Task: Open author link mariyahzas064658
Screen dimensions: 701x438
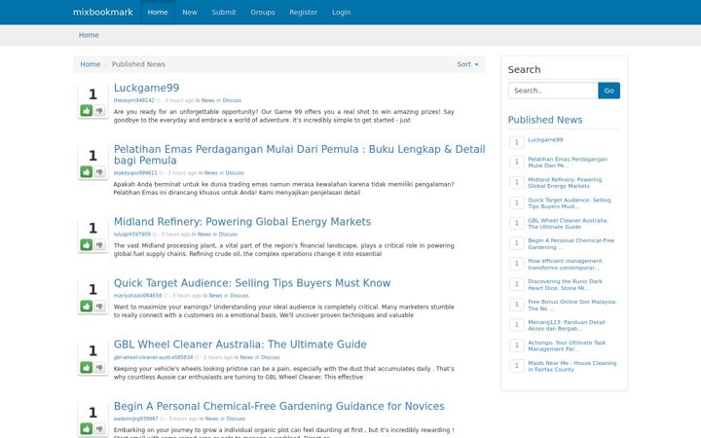Action: click(x=137, y=296)
